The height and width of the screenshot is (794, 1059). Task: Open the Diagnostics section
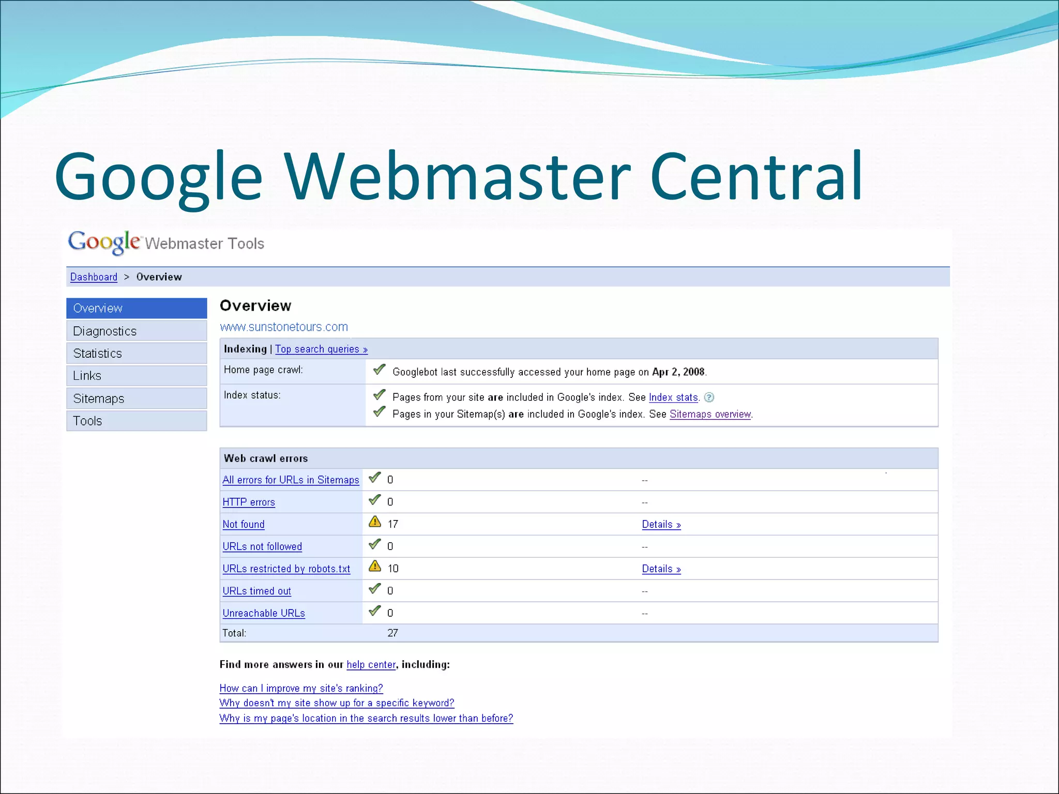coord(137,331)
